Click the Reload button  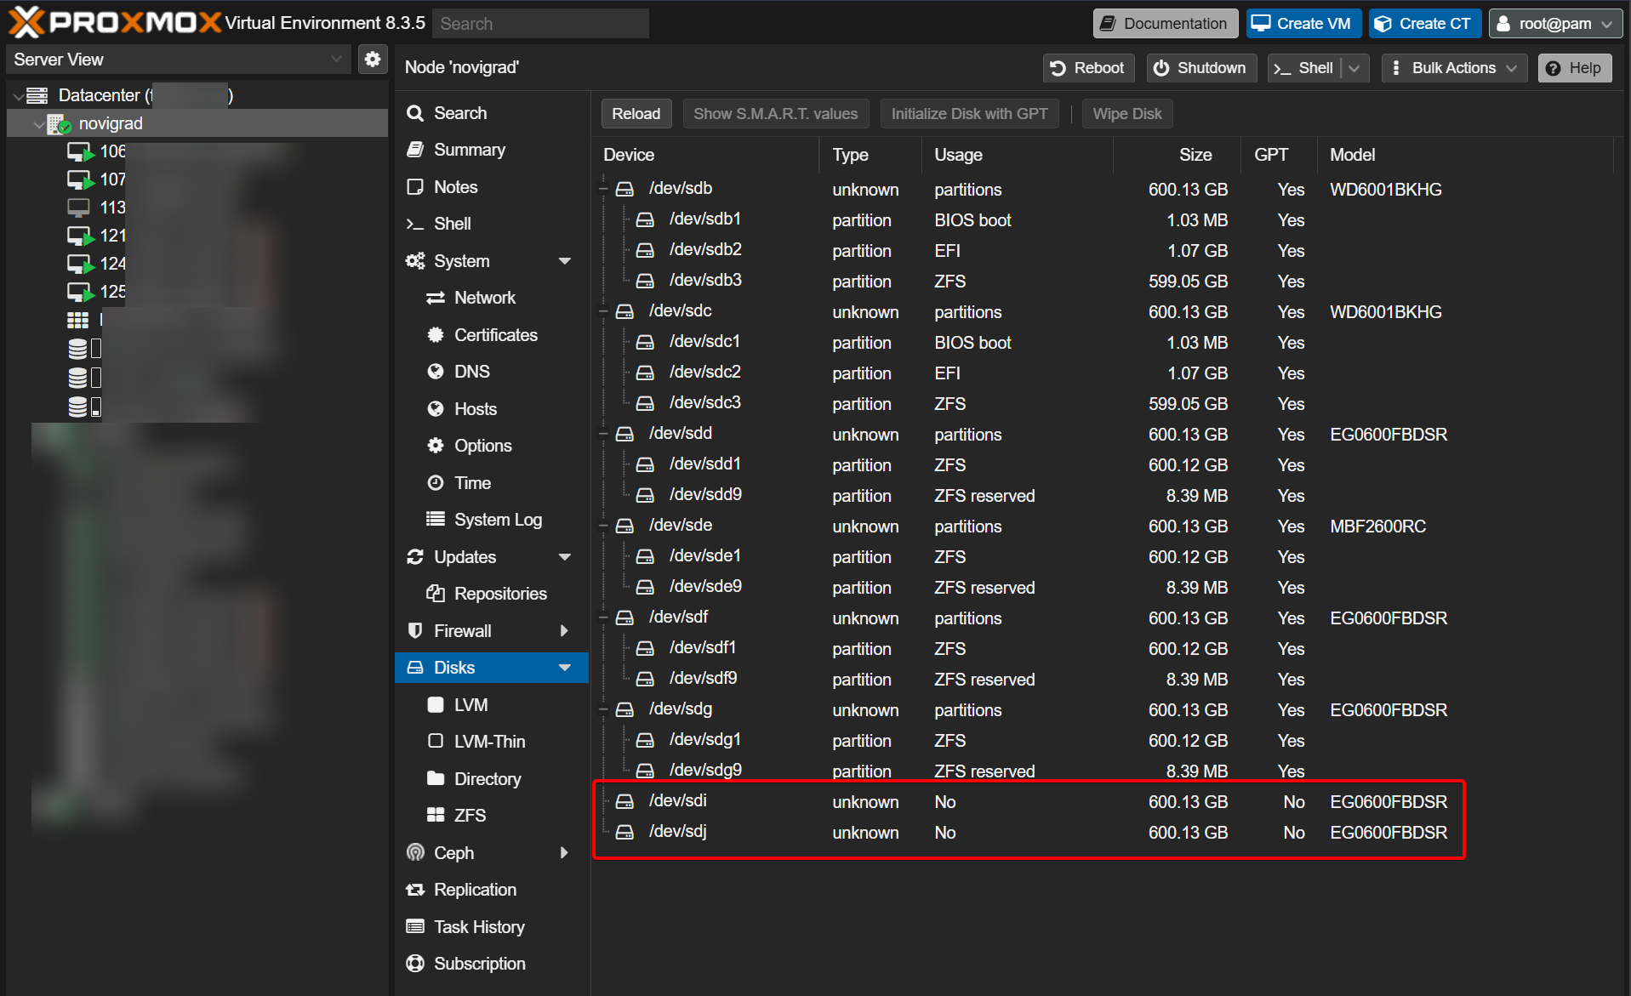click(x=636, y=114)
